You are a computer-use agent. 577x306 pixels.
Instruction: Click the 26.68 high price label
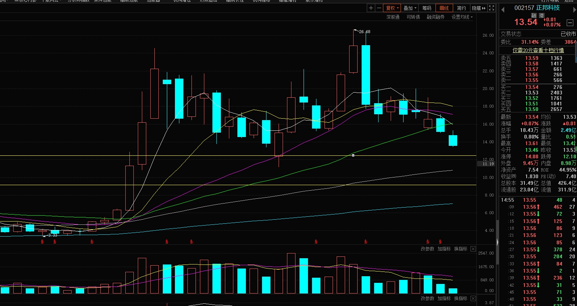[365, 32]
